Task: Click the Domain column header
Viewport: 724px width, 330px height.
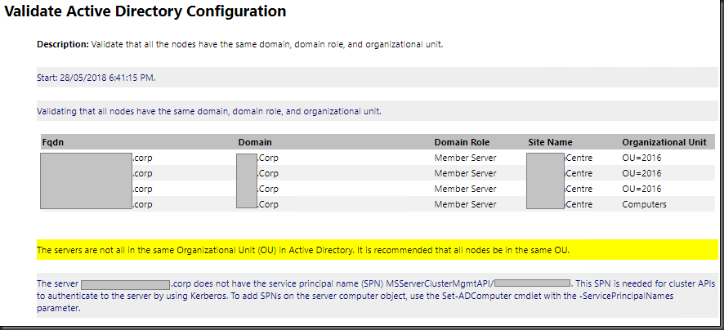Action: click(255, 142)
